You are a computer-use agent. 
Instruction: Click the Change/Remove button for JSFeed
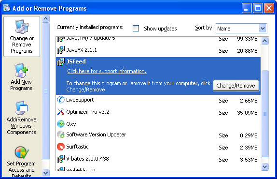(x=235, y=86)
